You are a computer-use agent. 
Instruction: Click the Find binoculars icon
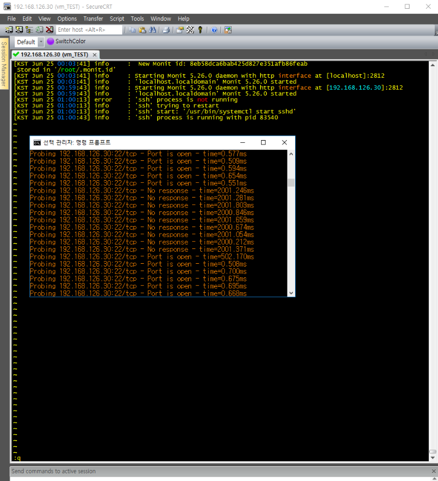click(x=152, y=30)
